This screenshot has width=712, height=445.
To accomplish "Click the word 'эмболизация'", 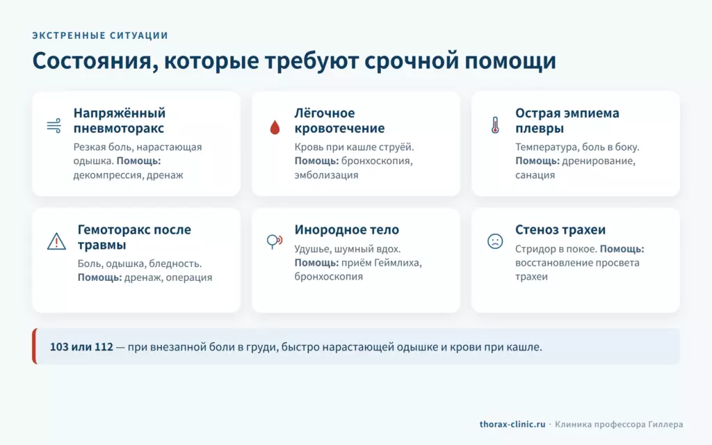I will tap(326, 175).
